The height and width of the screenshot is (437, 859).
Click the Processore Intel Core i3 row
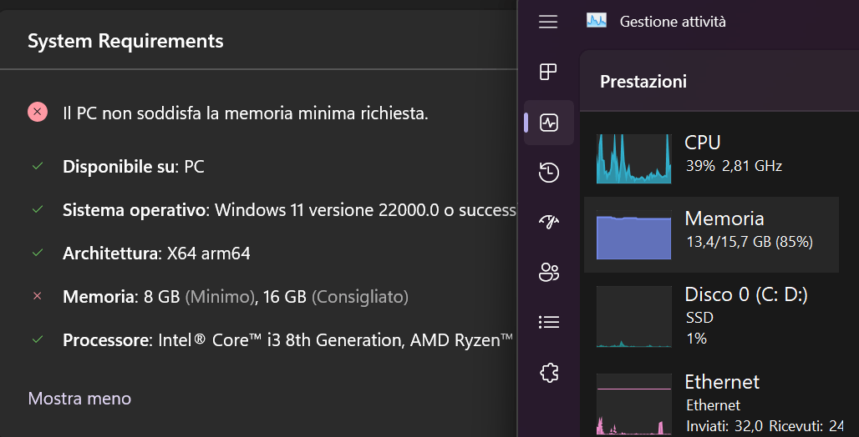coord(288,340)
